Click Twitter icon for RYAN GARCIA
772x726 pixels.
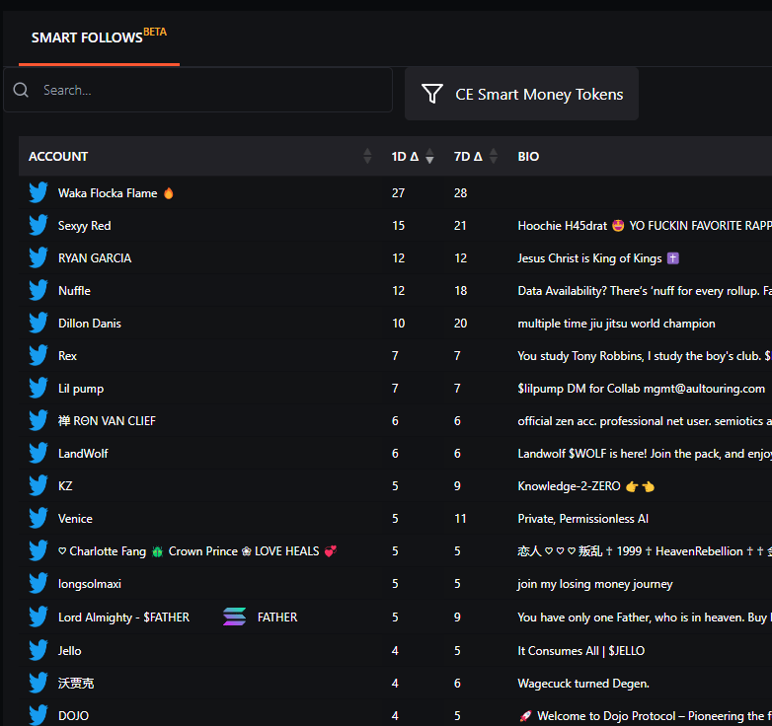[38, 257]
